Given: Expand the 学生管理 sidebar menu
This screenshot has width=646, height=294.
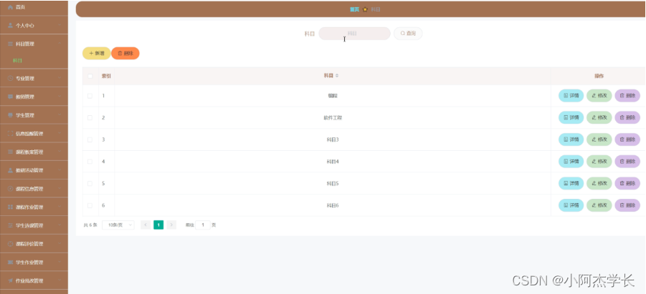Looking at the screenshot, I should point(34,115).
